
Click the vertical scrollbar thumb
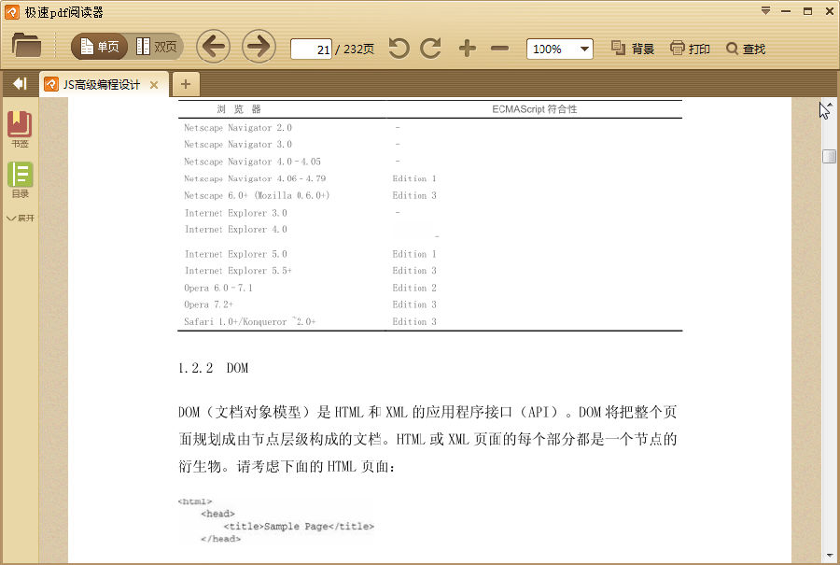(x=830, y=156)
